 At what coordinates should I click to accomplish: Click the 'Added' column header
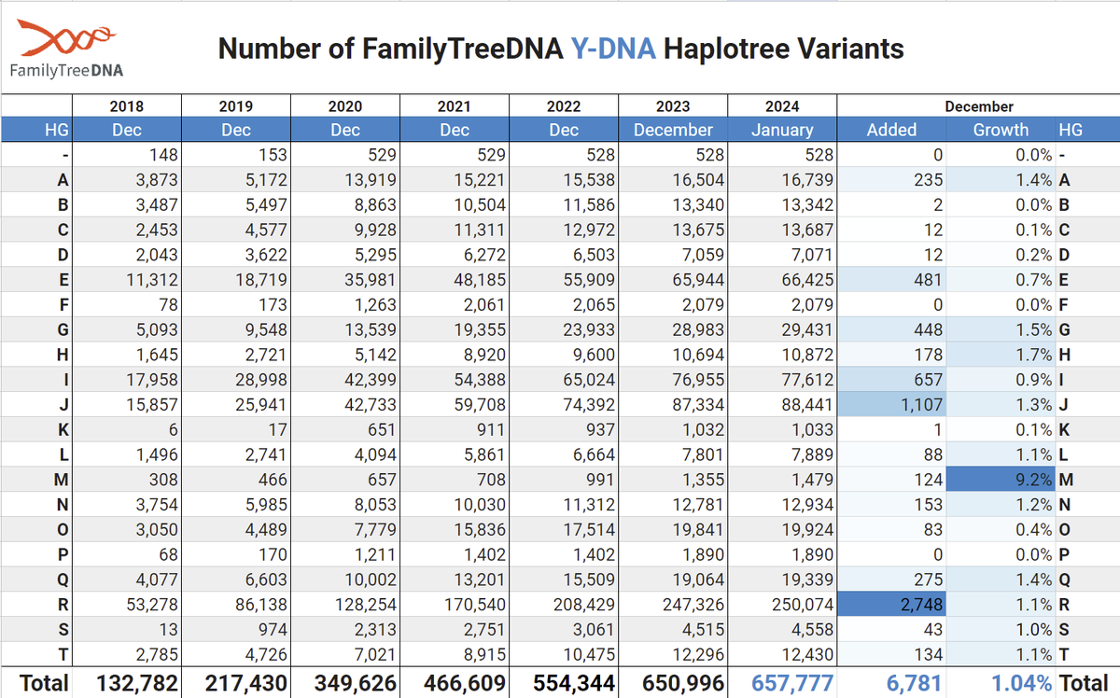pos(892,130)
